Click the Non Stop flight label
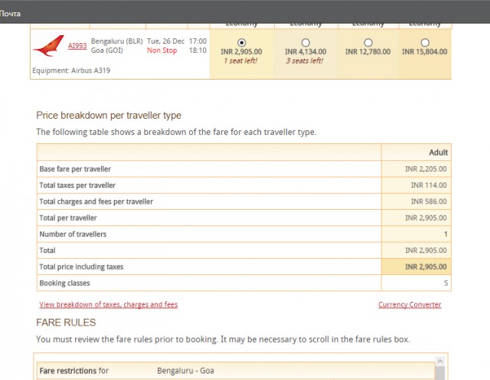 click(x=162, y=51)
